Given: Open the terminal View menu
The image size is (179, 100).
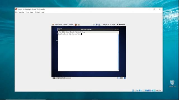Looking at the screenshot, I should pyautogui.click(x=67, y=32).
